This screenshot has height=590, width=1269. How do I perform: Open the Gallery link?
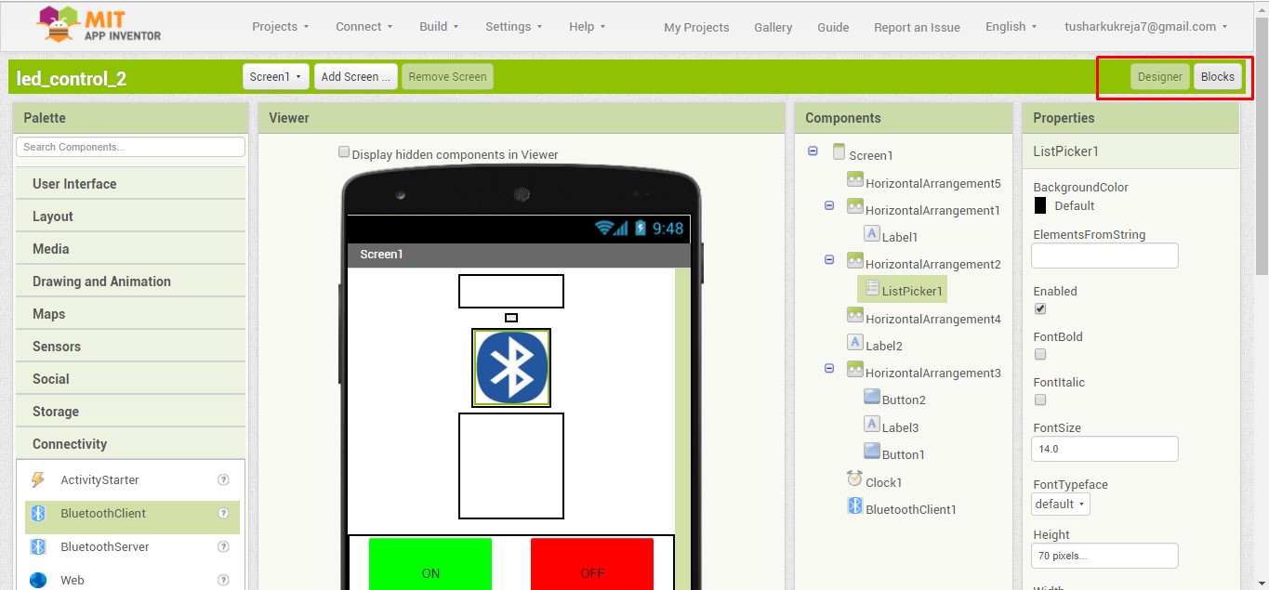(773, 28)
